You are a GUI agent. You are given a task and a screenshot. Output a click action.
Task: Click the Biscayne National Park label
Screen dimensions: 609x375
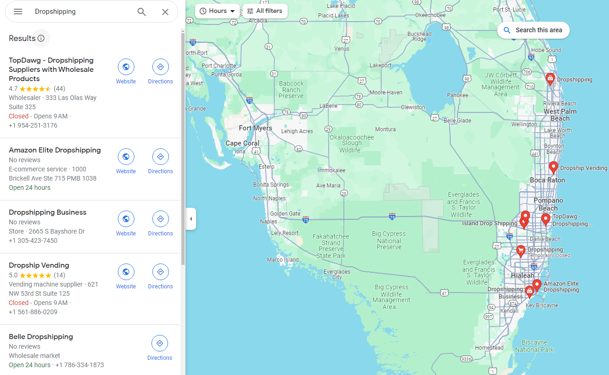(x=534, y=346)
